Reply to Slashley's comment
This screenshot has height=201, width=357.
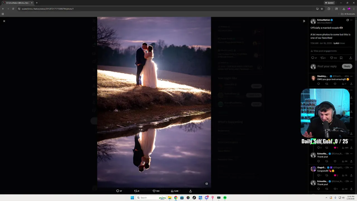(319, 84)
